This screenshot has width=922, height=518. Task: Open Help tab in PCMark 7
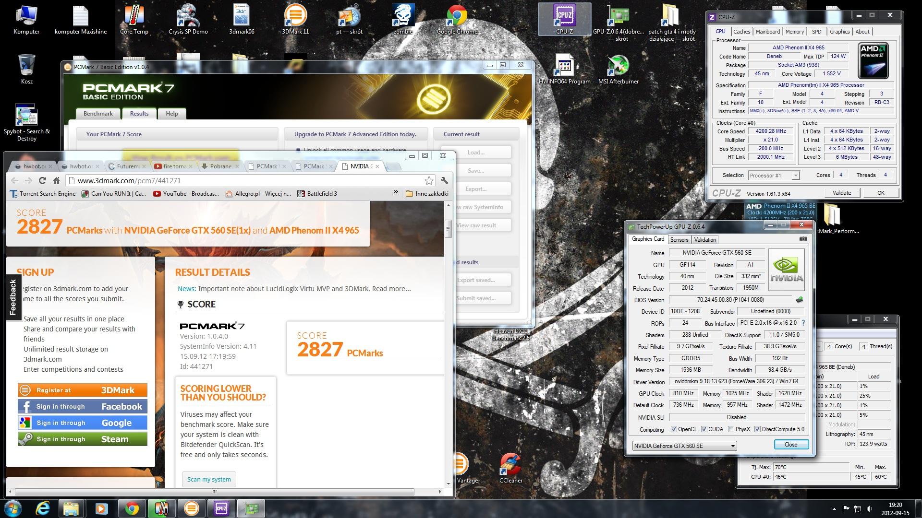point(172,114)
